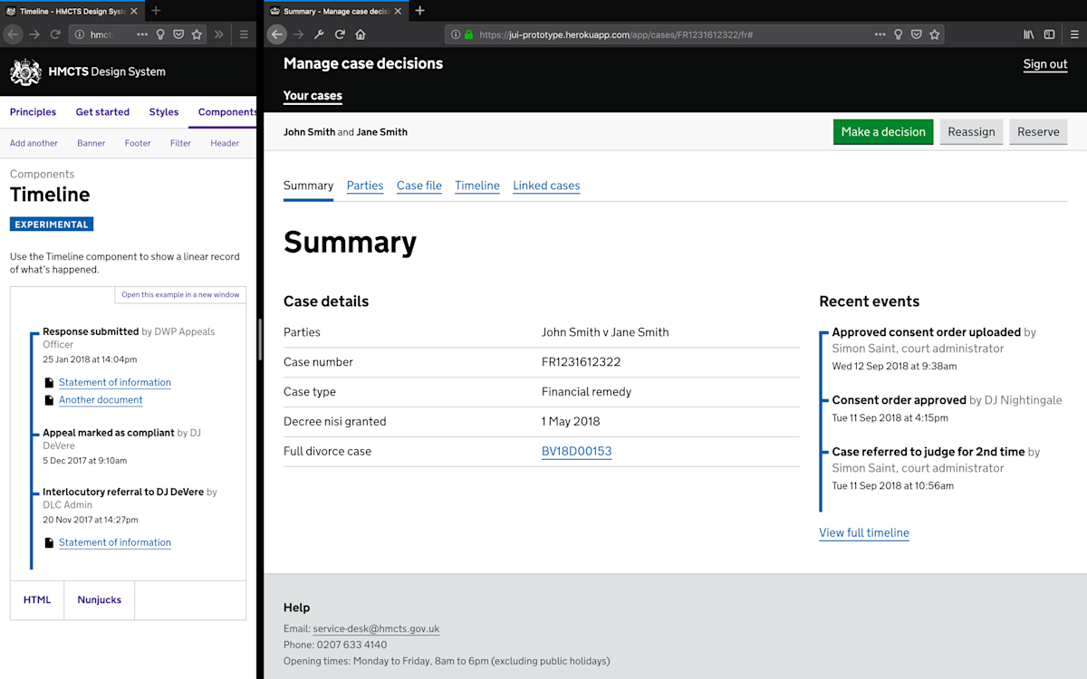Open new tab in right browser window
This screenshot has width=1087, height=679.
coord(420,11)
